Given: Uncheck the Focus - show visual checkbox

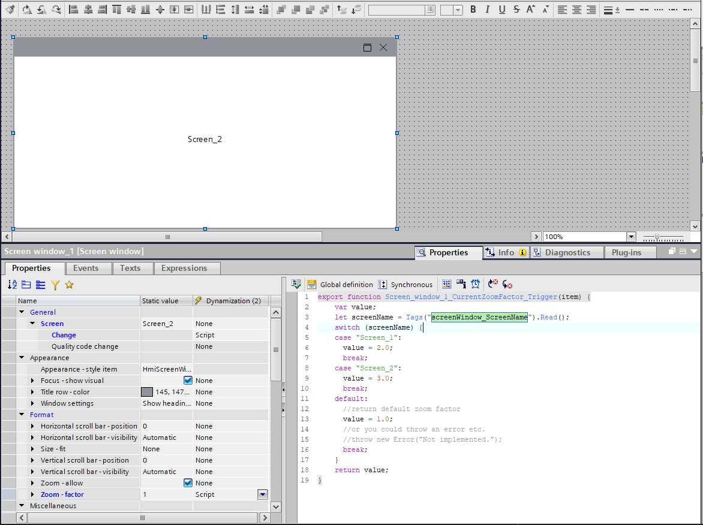Looking at the screenshot, I should point(188,381).
